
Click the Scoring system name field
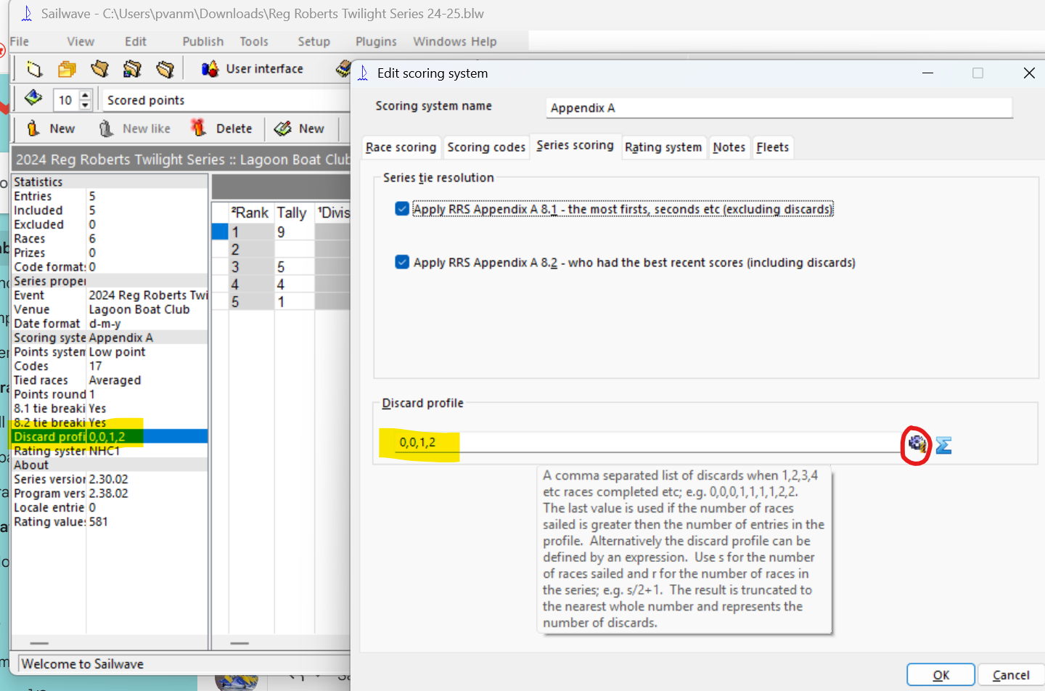click(779, 107)
